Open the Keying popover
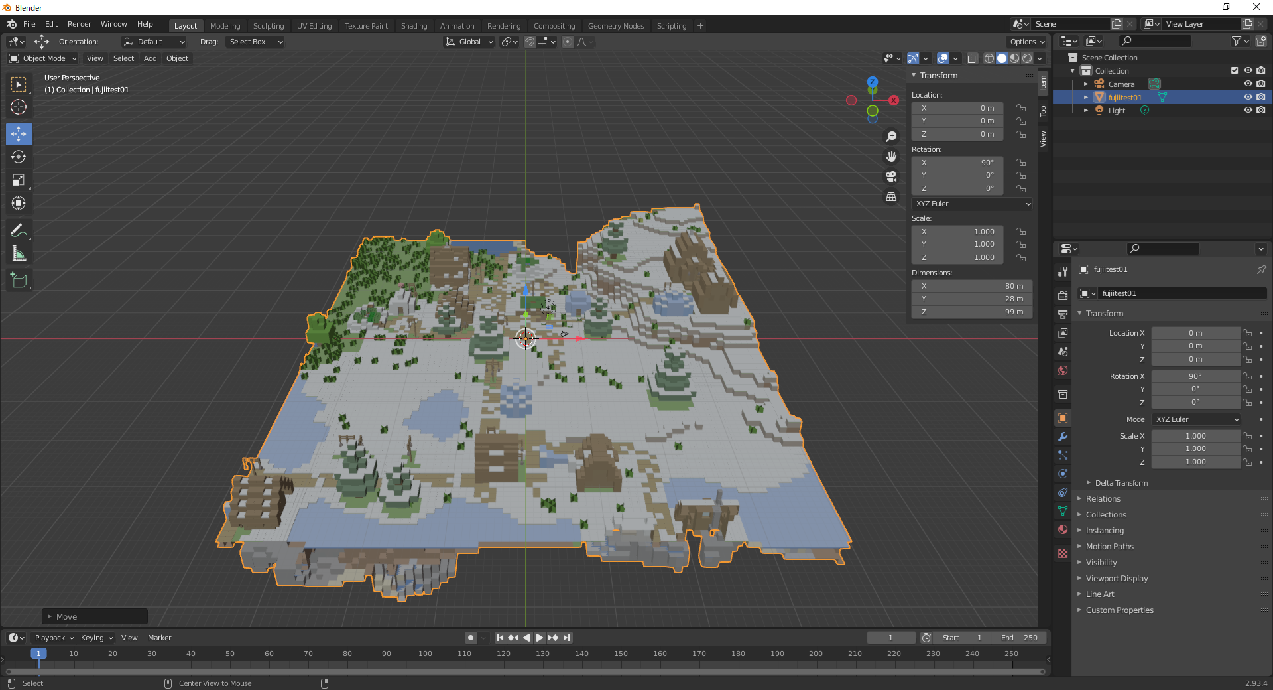Screen dimensions: 1273x690 pos(97,638)
